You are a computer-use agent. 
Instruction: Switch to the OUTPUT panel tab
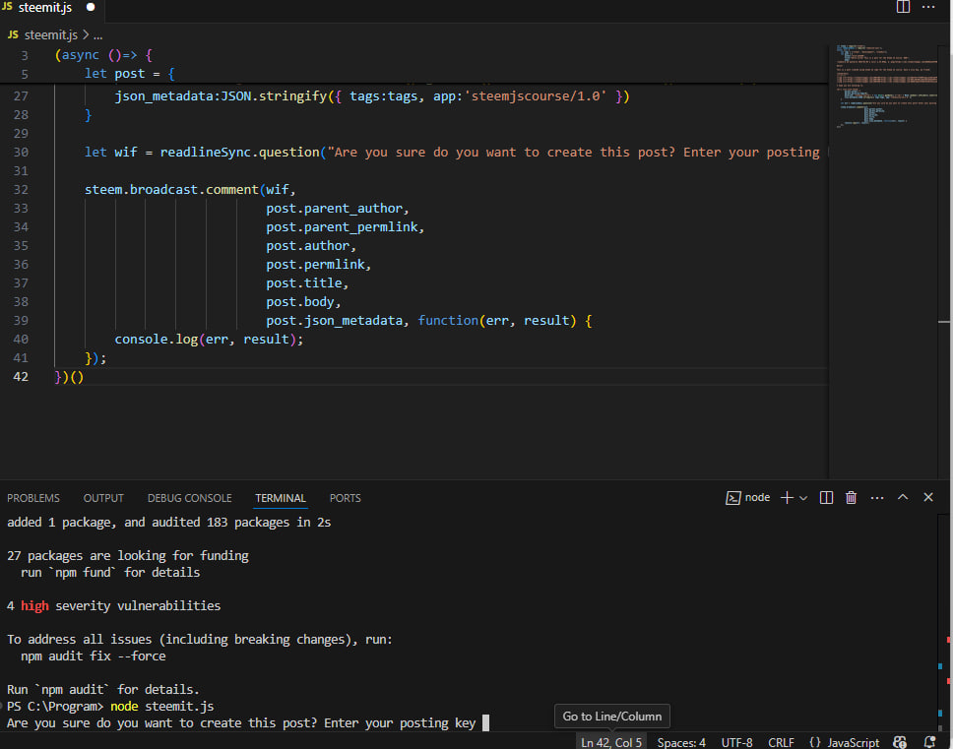pos(103,498)
